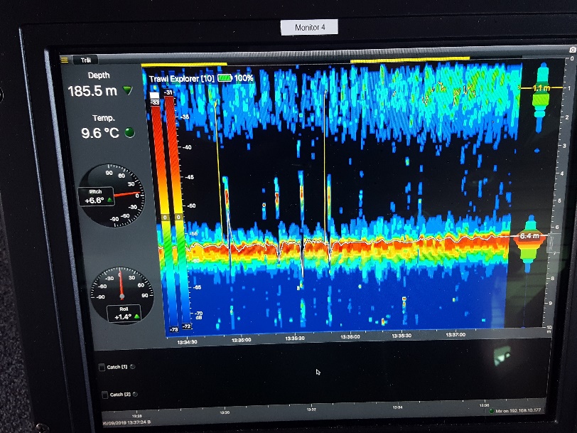Click the Trawl Explorer [10] title
The width and height of the screenshot is (577, 433).
pyautogui.click(x=180, y=77)
